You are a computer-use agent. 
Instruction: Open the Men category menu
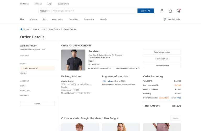point(22,19)
